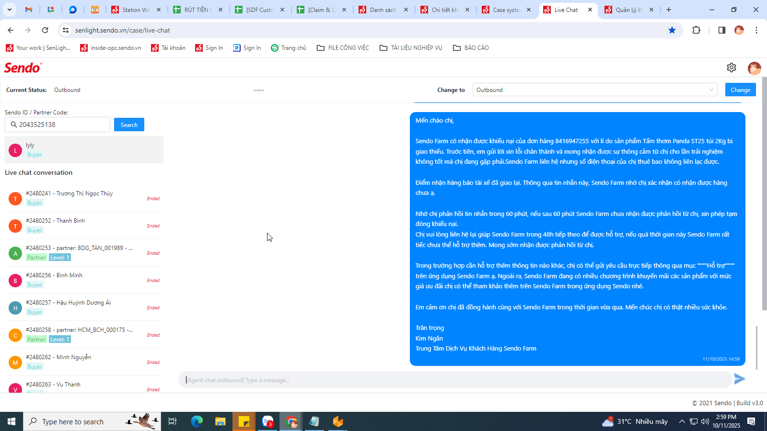Switch to the Station tab

click(137, 10)
